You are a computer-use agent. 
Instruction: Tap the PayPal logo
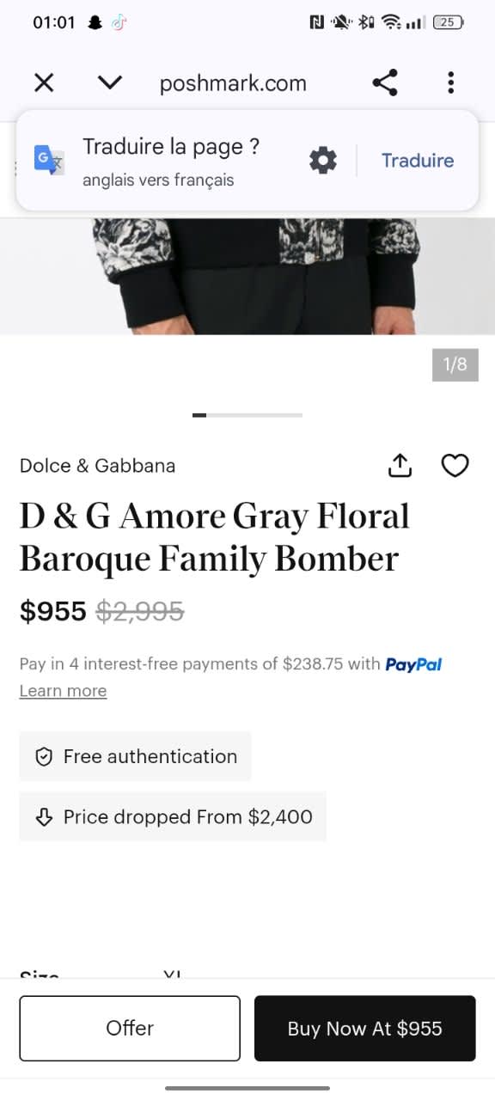[x=413, y=664]
